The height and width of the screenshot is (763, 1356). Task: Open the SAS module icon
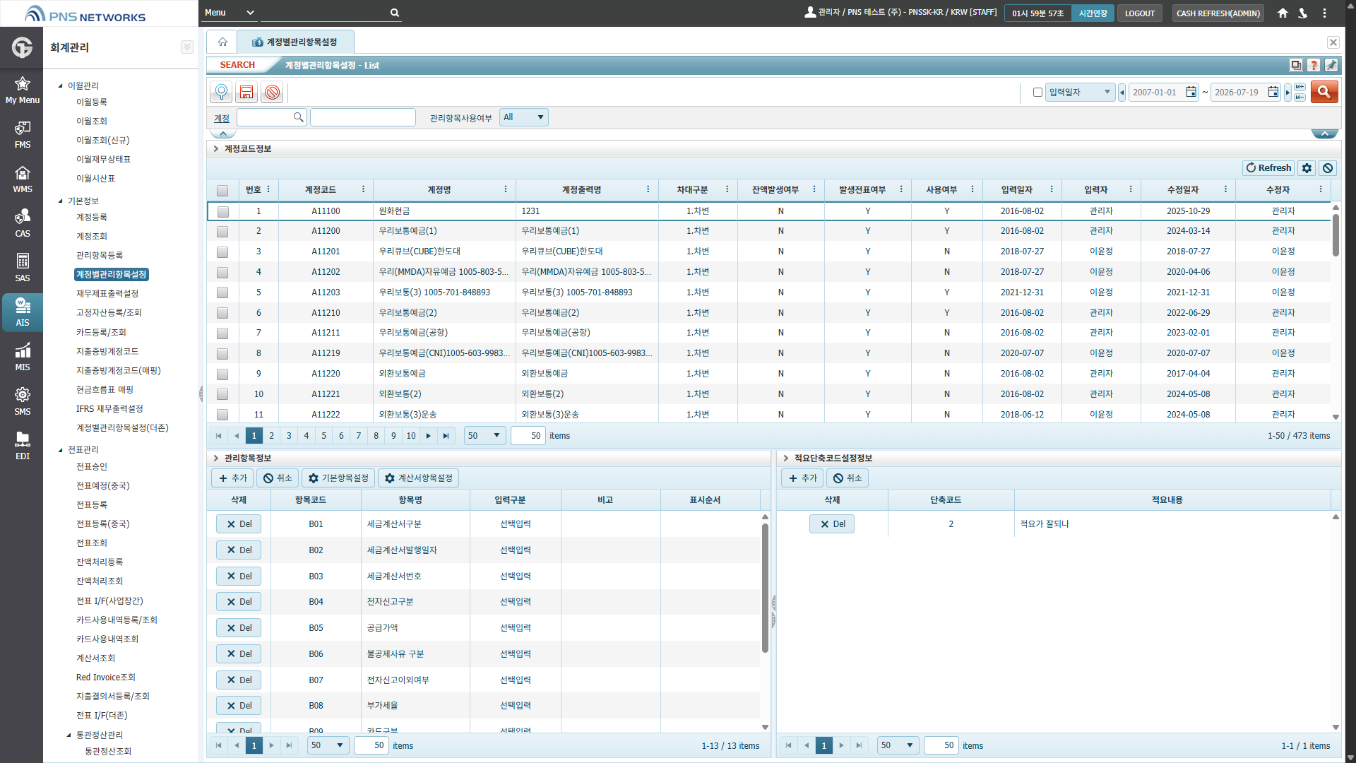click(22, 268)
